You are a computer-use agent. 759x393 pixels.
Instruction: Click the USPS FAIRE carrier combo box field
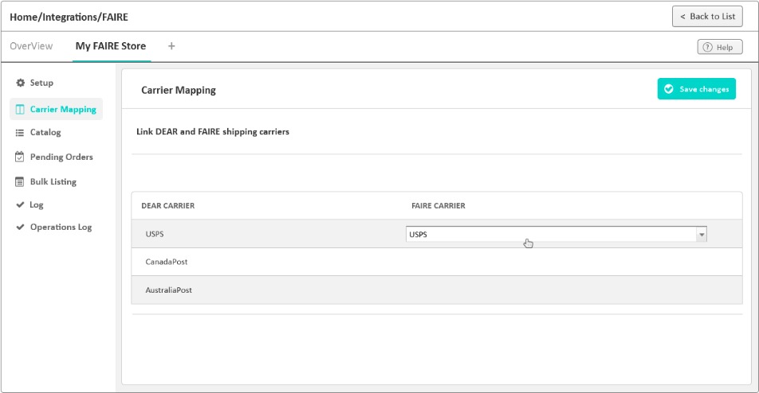pyautogui.click(x=550, y=235)
